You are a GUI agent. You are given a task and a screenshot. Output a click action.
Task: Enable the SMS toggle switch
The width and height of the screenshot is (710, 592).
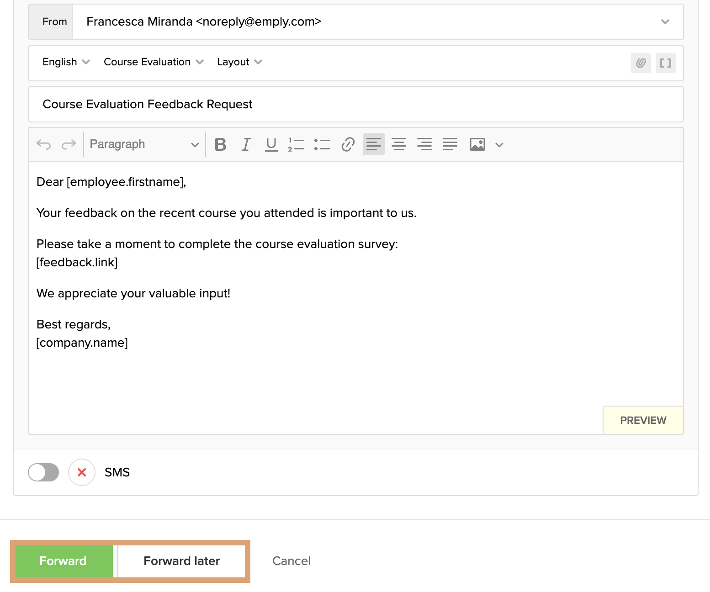click(x=43, y=472)
